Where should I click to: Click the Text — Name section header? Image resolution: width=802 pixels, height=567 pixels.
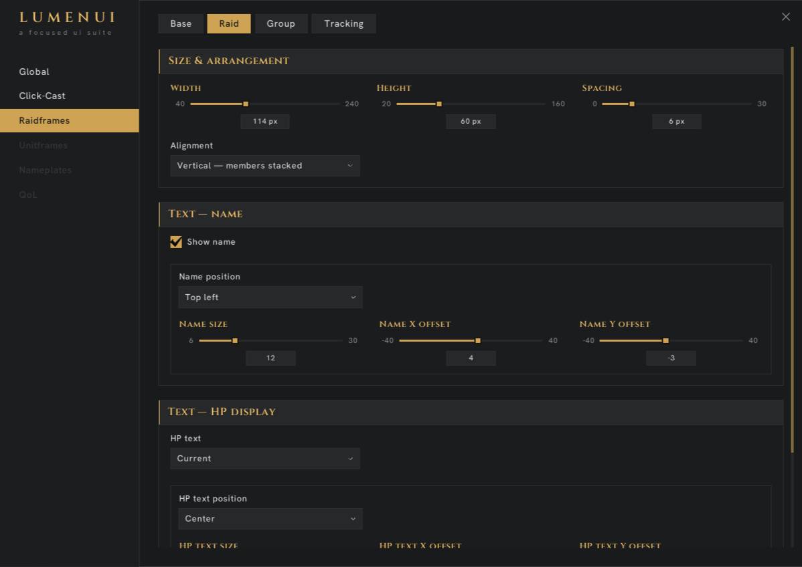pos(471,214)
